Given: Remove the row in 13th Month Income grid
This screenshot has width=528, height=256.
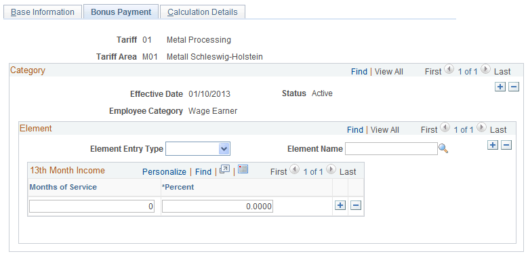Looking at the screenshot, I should point(356,205).
